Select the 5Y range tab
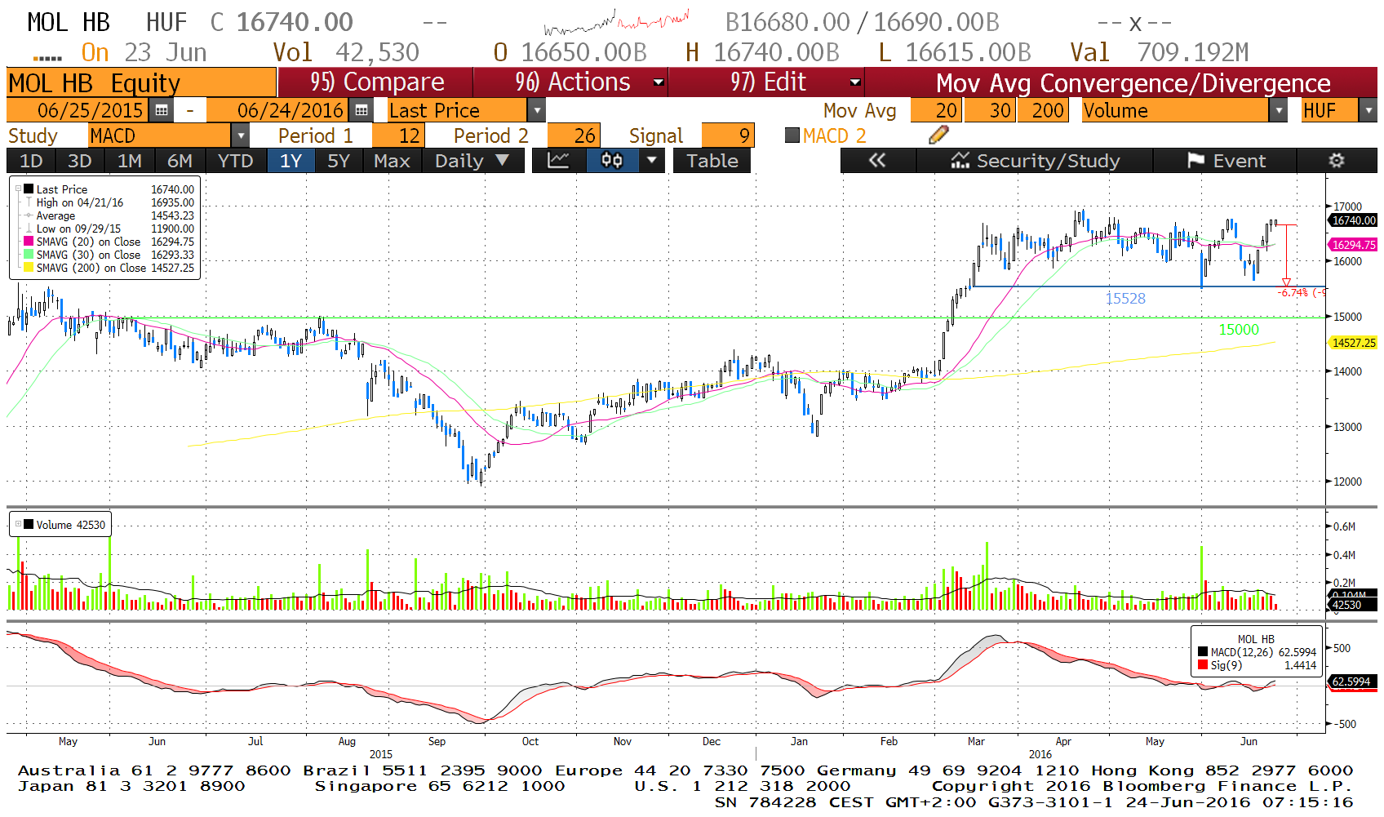This screenshot has width=1384, height=817. [x=339, y=161]
